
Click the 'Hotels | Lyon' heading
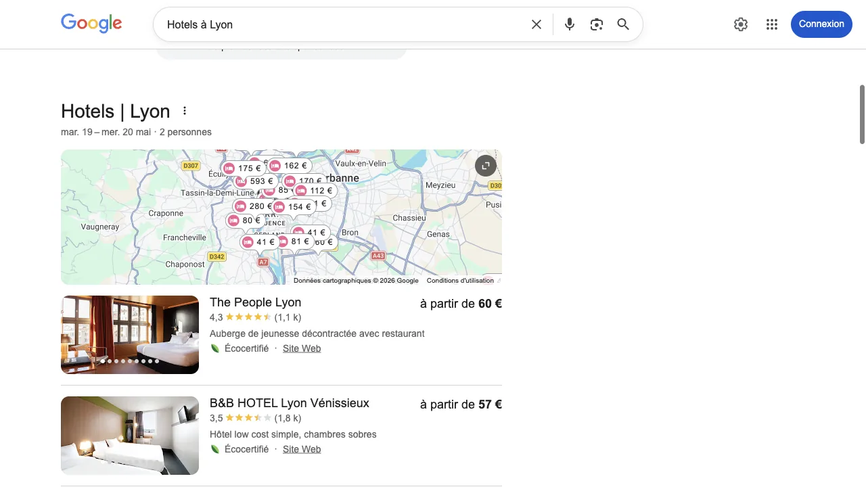(x=116, y=111)
